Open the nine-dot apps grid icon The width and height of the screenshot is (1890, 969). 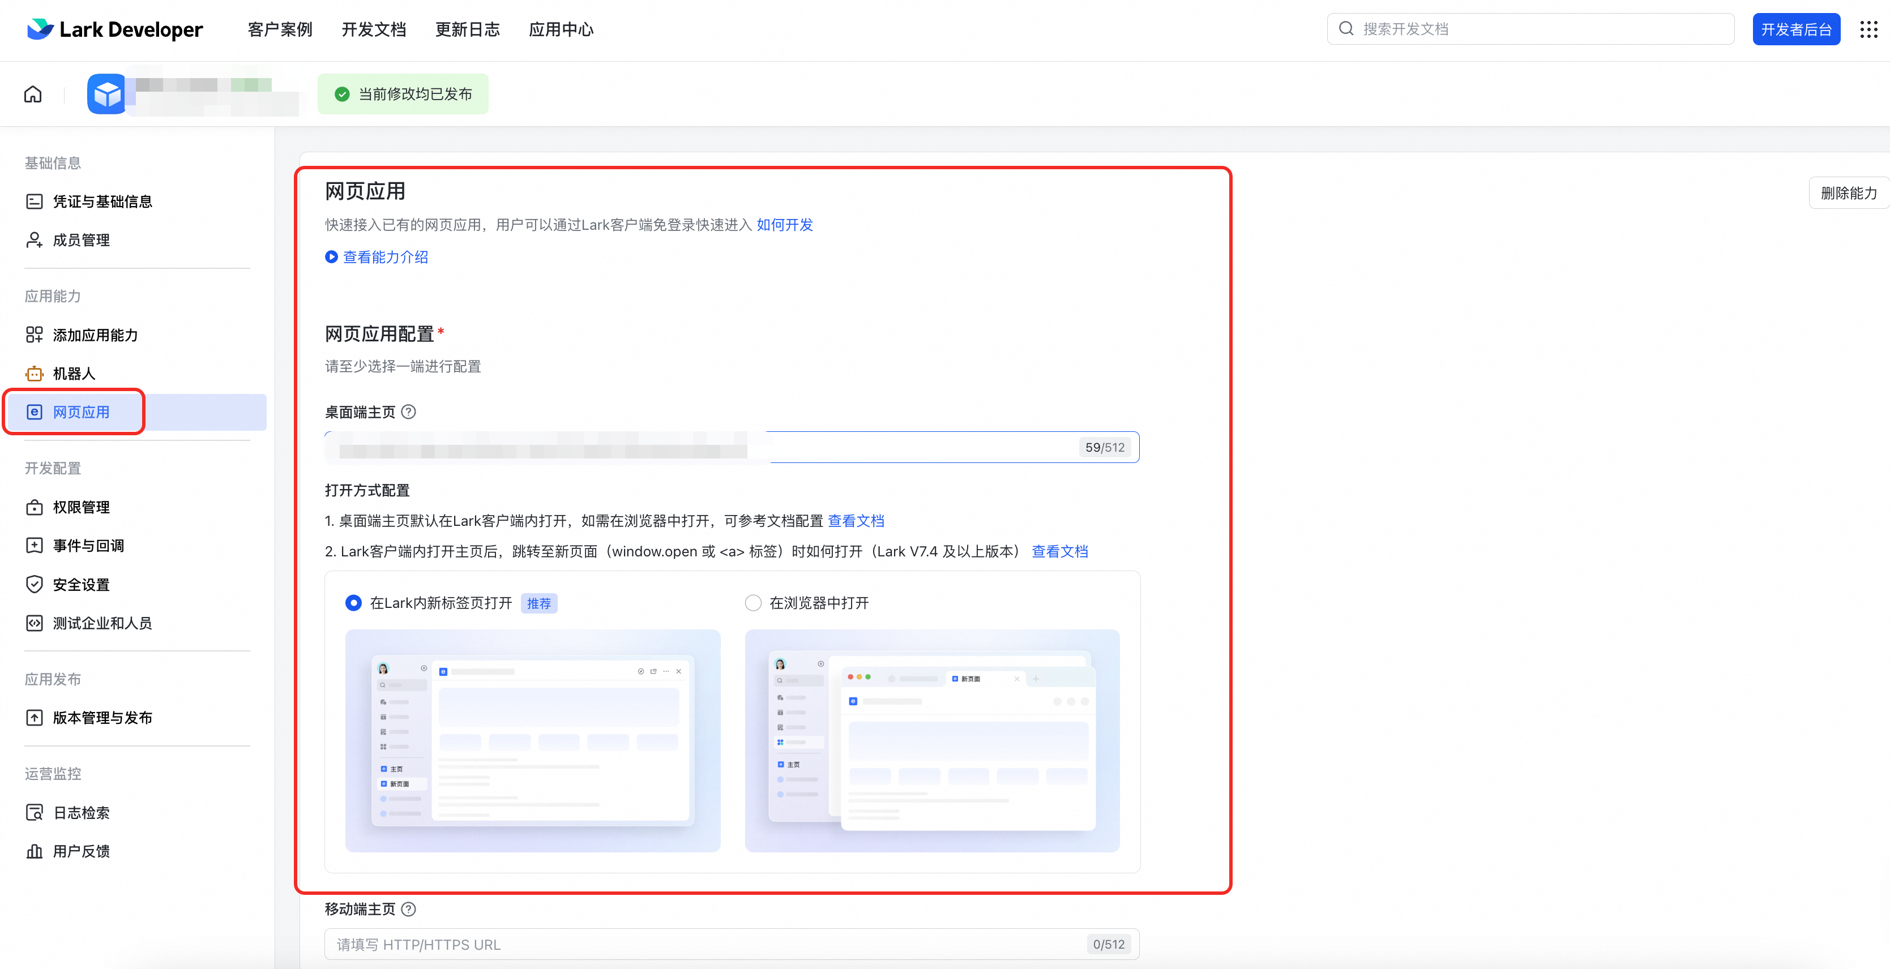(1868, 29)
